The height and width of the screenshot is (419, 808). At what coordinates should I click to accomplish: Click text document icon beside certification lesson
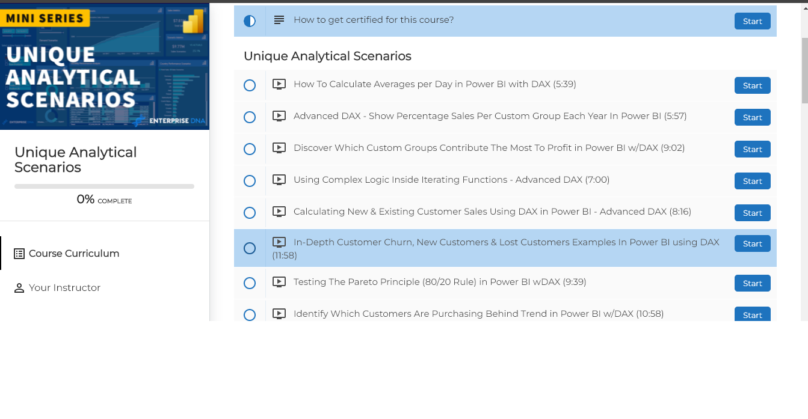pos(279,20)
